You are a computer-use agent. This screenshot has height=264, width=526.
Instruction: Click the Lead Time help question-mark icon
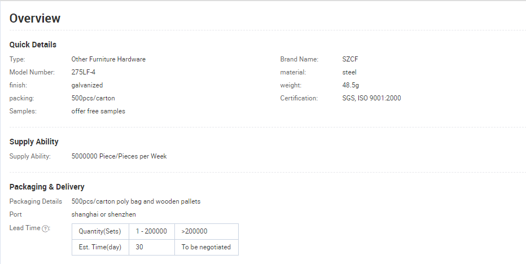45,228
